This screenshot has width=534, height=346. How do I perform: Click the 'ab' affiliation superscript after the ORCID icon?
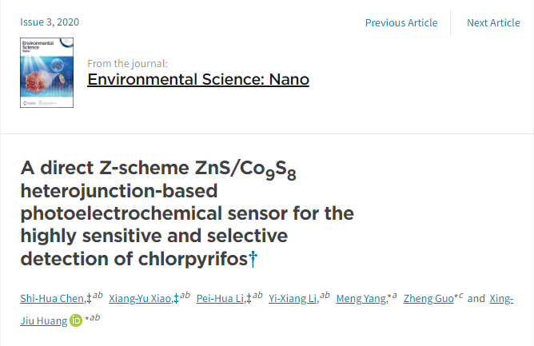(95, 317)
